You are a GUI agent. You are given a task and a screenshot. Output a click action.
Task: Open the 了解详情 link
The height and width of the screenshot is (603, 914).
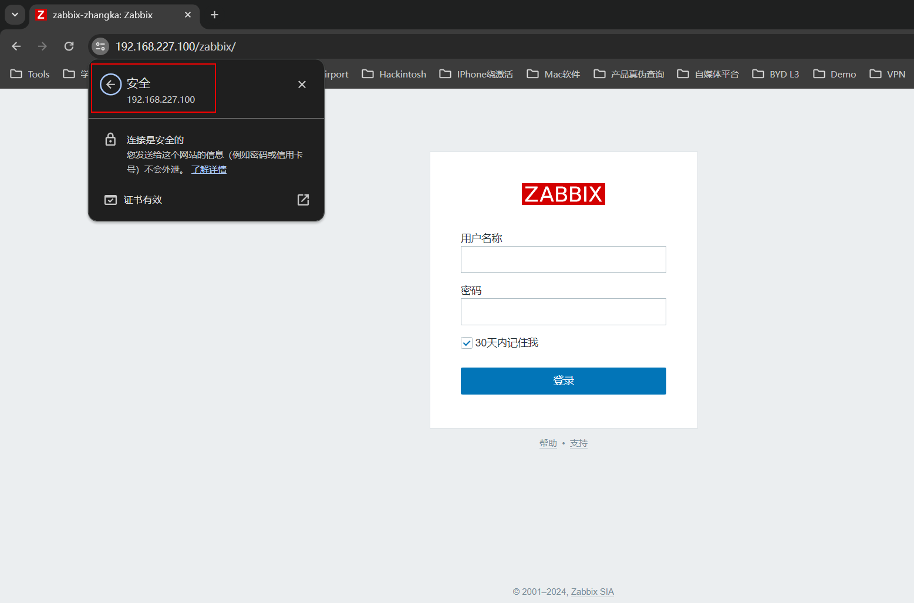click(209, 170)
